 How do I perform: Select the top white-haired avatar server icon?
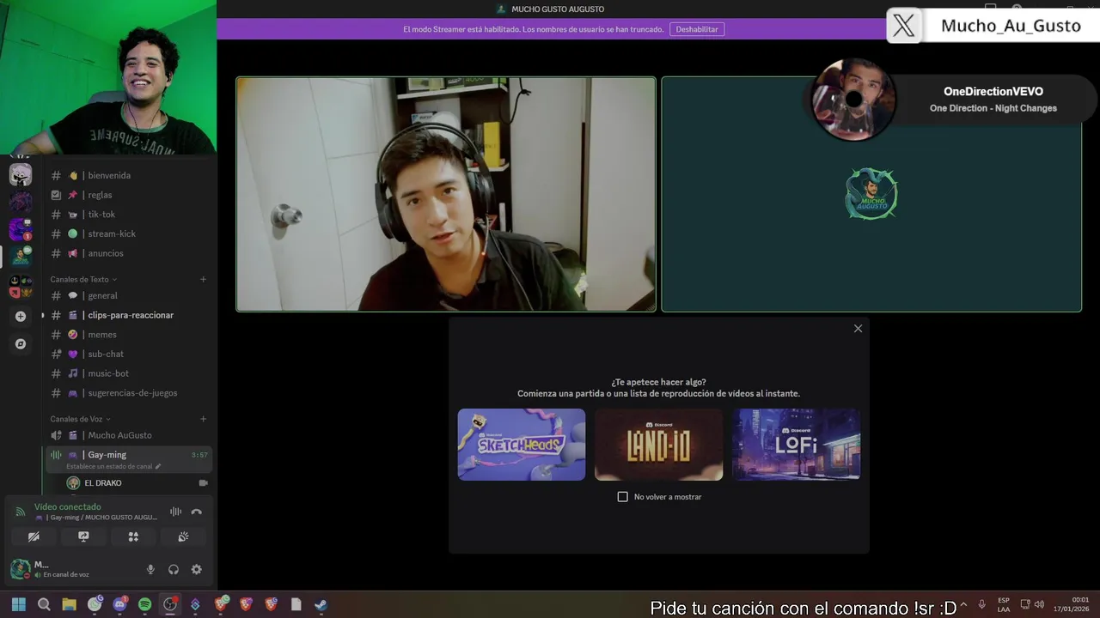(x=21, y=175)
